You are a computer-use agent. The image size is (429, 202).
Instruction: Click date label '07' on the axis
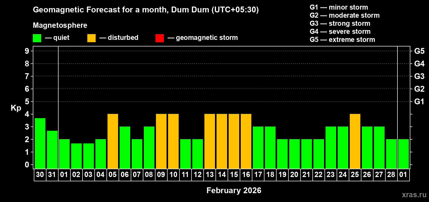coord(137,175)
